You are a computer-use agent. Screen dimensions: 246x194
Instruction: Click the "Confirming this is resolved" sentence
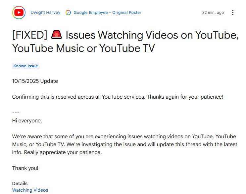(x=118, y=97)
